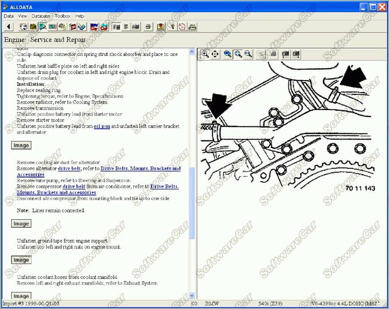Click the Image button below the Note line
The width and height of the screenshot is (389, 309).
pyautogui.click(x=21, y=224)
